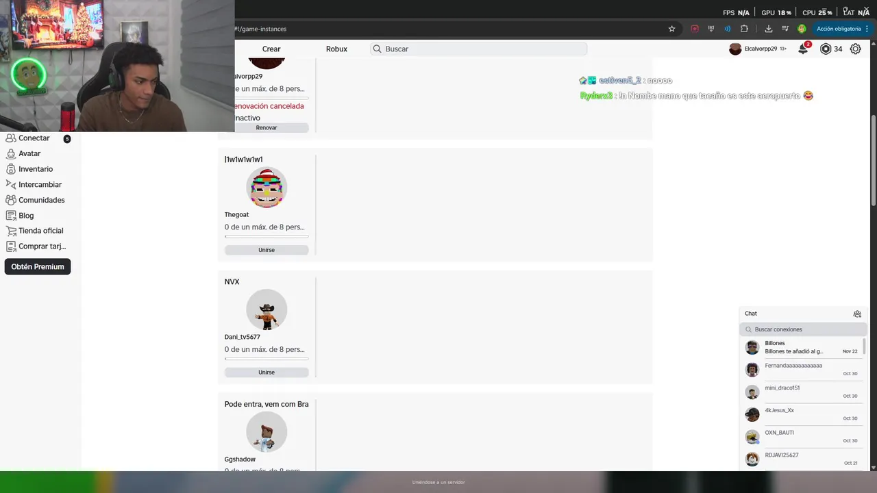
Task: Click the Comunidades group icon
Action: pyautogui.click(x=10, y=200)
